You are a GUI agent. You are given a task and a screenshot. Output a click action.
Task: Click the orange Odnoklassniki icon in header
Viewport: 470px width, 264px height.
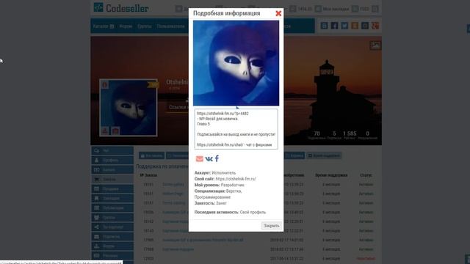[355, 26]
